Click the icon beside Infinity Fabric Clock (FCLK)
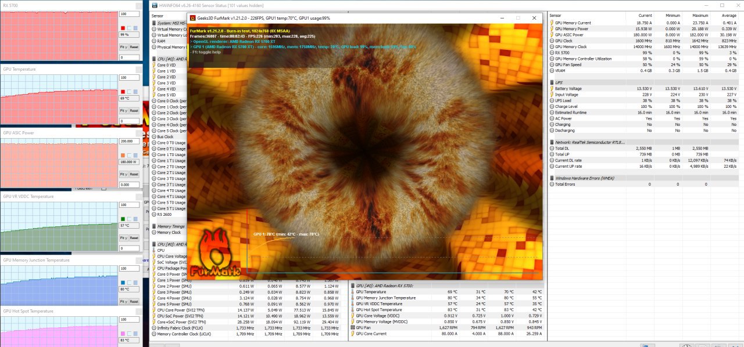The width and height of the screenshot is (744, 347). [153, 328]
